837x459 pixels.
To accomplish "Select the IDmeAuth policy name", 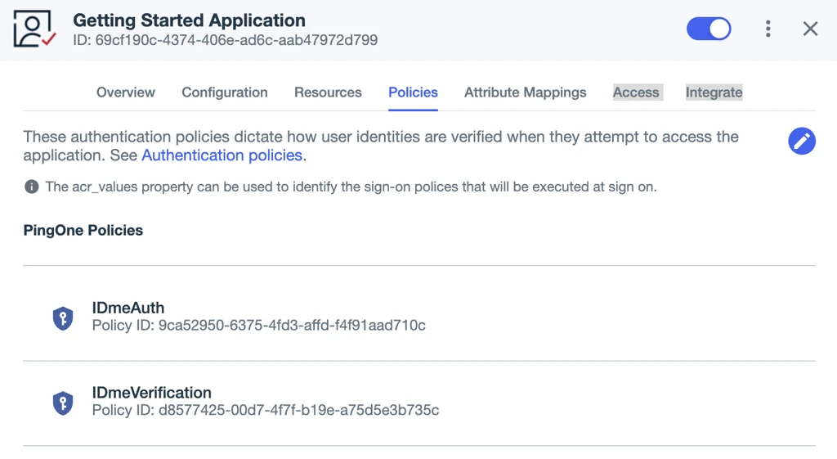I will tap(128, 308).
